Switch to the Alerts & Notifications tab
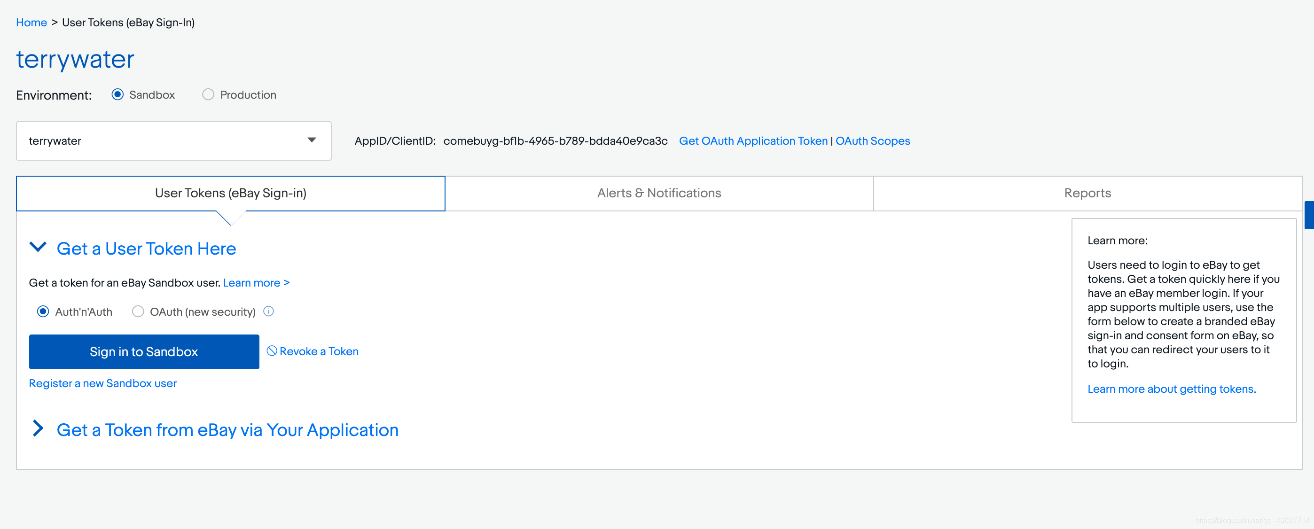Screen dimensions: 1314x529 pos(658,194)
